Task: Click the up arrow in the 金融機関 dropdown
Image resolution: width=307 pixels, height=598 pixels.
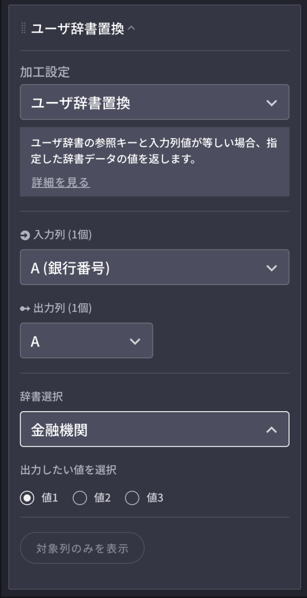Action: [271, 429]
